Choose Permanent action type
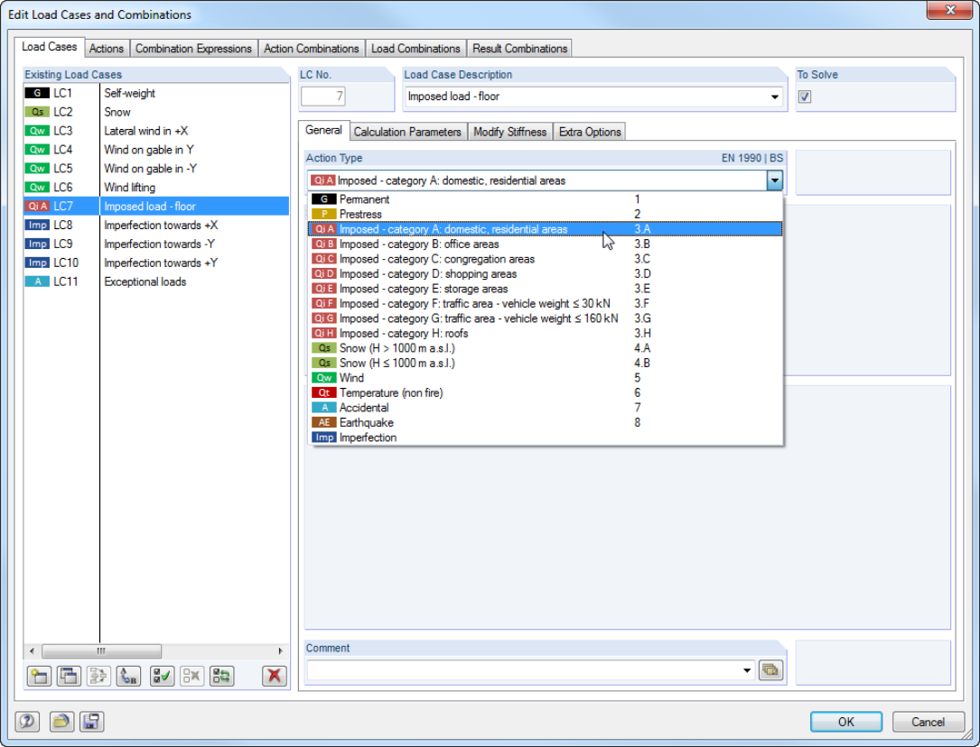The image size is (980, 747). pyautogui.click(x=545, y=199)
